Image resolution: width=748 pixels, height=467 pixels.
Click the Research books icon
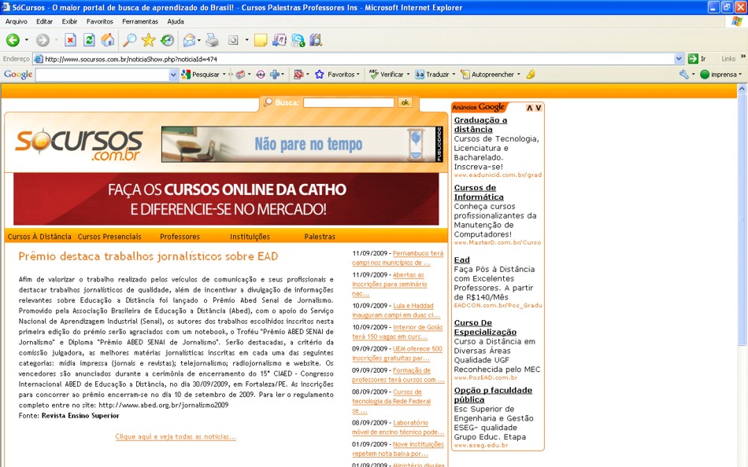point(316,40)
